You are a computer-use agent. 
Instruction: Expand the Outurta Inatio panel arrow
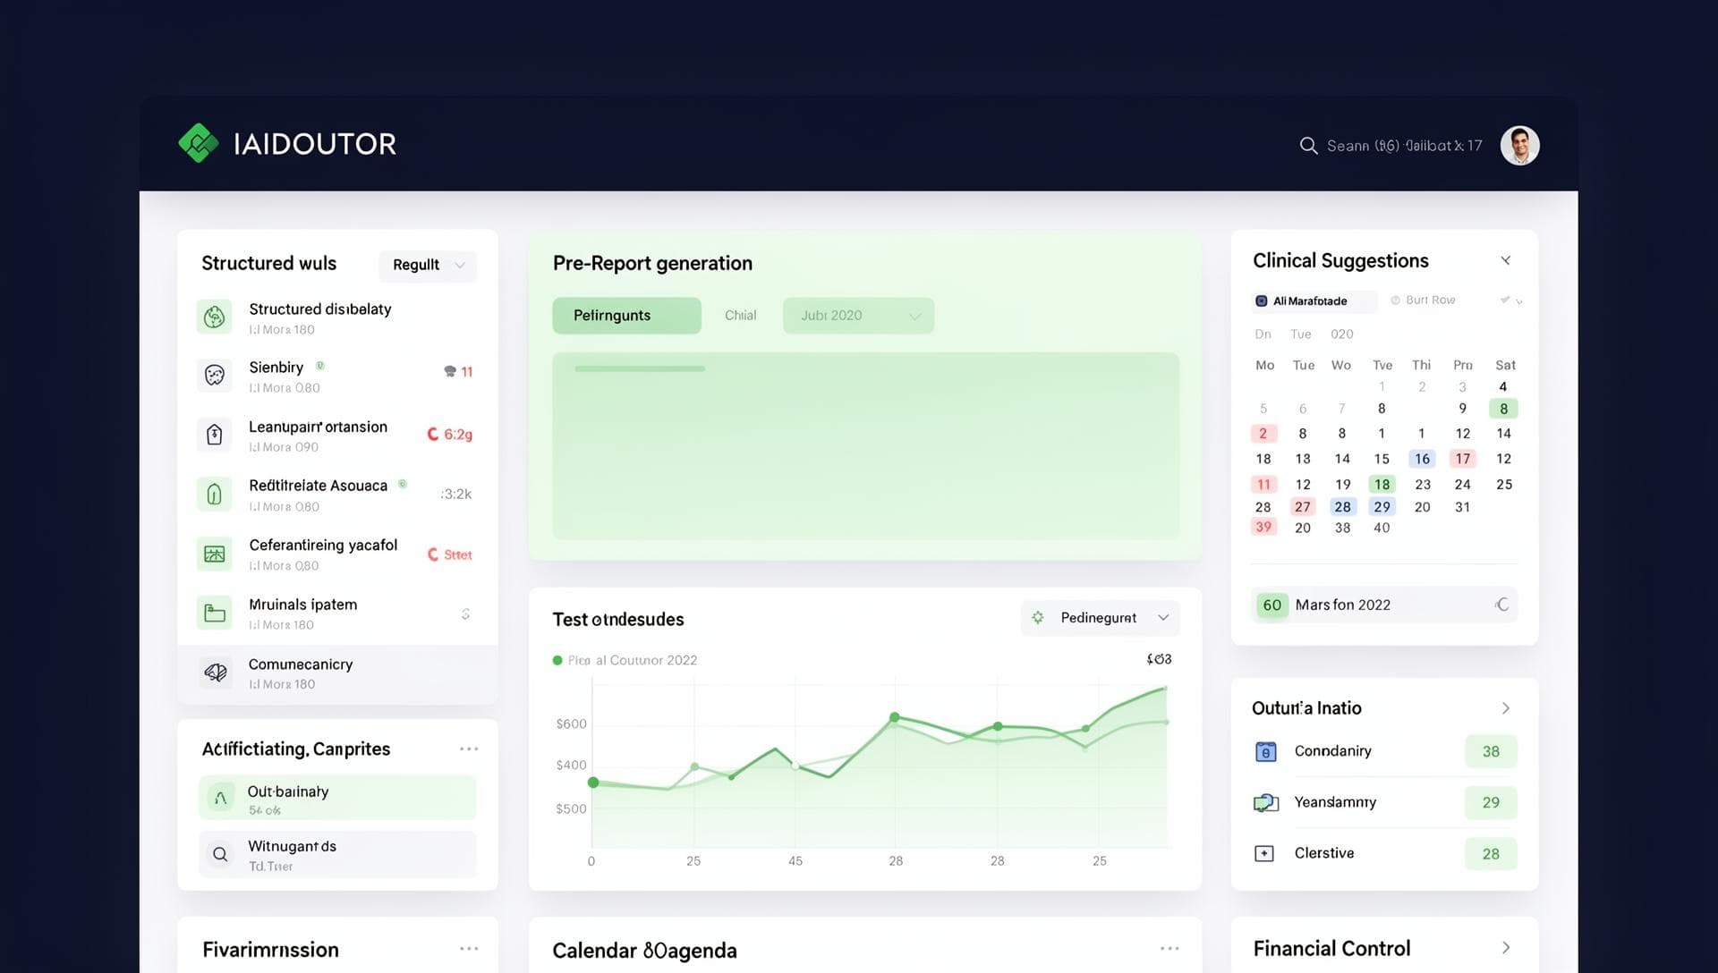pyautogui.click(x=1507, y=708)
